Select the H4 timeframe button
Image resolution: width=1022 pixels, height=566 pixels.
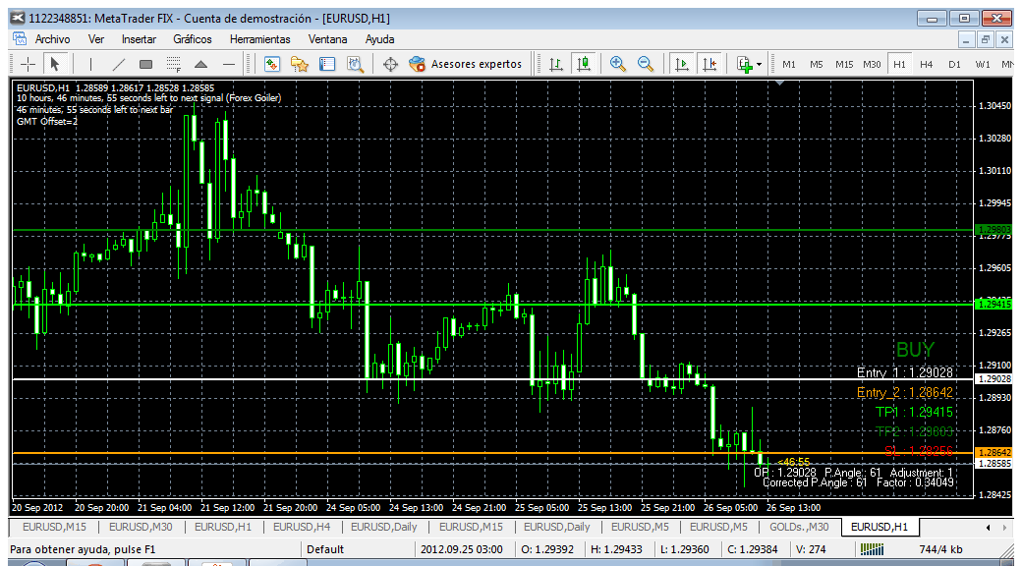926,65
